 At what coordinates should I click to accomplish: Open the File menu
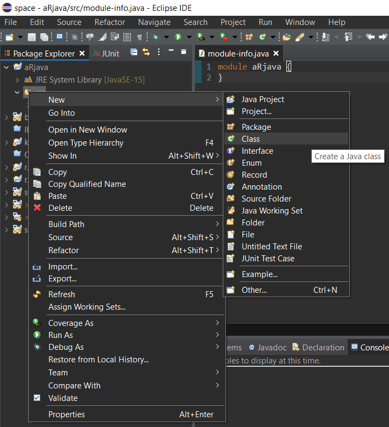click(x=11, y=22)
